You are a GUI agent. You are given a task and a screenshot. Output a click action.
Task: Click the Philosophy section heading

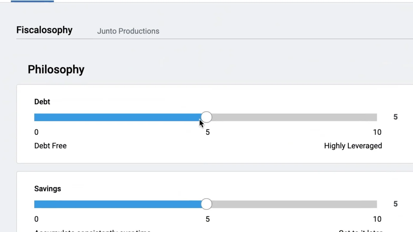[x=56, y=69]
